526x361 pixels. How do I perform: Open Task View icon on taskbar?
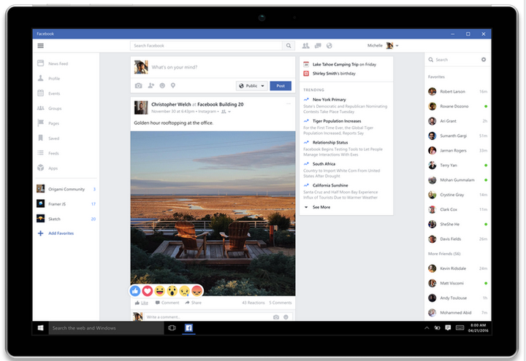[172, 328]
